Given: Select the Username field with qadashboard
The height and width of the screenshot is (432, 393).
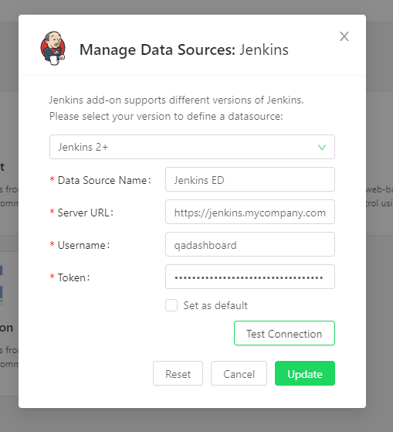Looking at the screenshot, I should click(x=250, y=244).
